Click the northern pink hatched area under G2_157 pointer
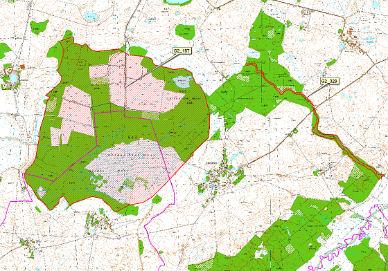 point(139,84)
